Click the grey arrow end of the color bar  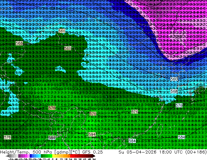(8, 156)
